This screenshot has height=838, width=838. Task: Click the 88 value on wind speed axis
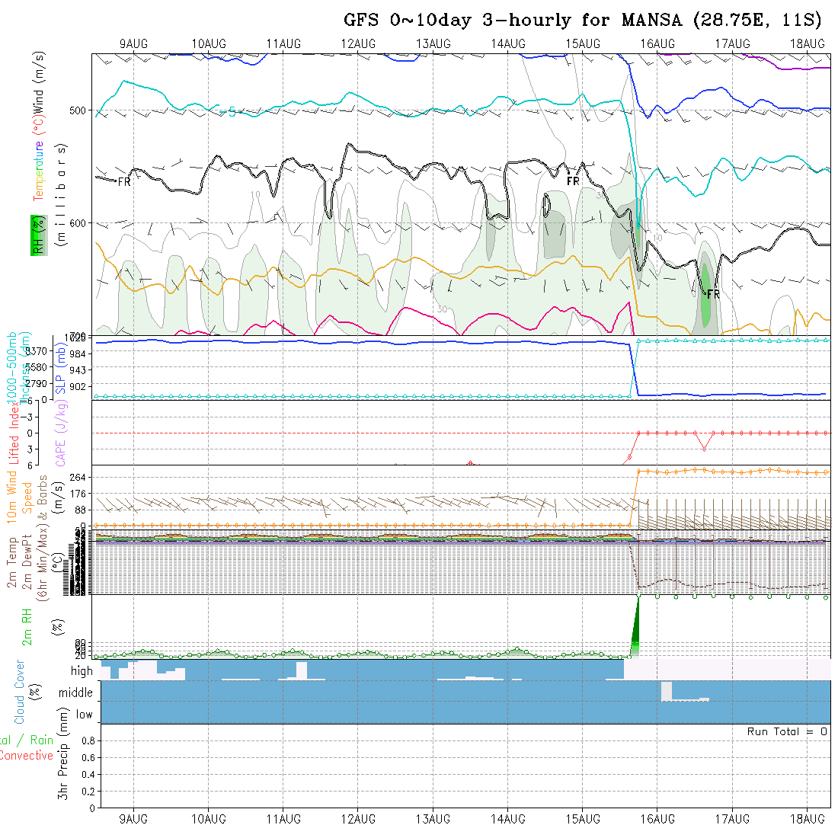(80, 510)
